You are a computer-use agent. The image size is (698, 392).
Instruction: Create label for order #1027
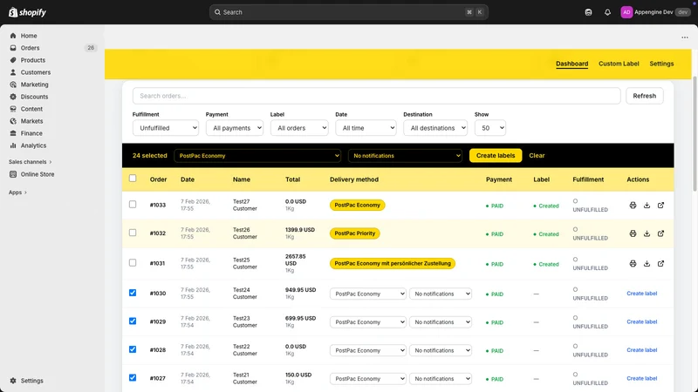(x=641, y=379)
